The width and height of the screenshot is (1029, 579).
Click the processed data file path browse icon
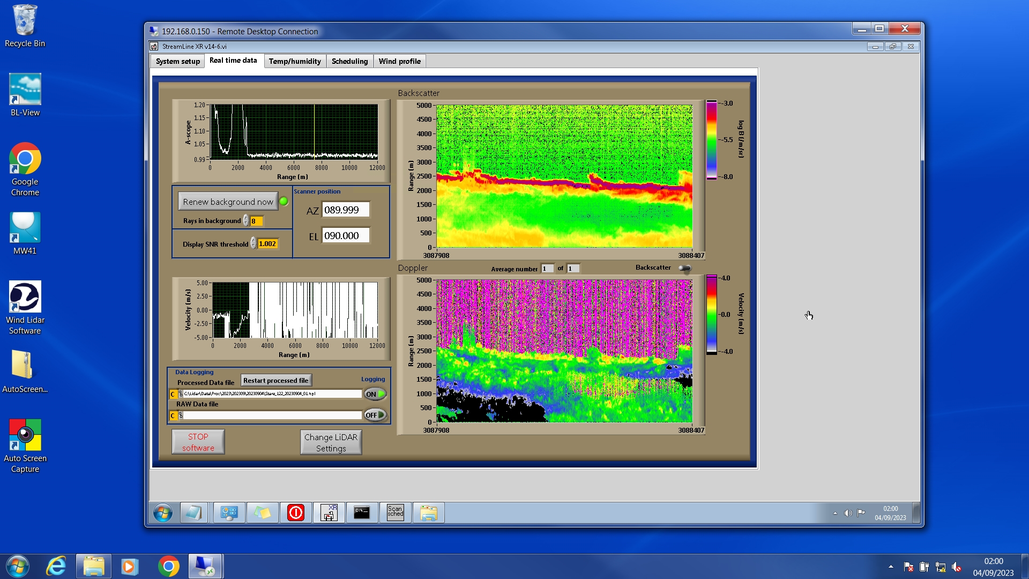[x=181, y=394]
